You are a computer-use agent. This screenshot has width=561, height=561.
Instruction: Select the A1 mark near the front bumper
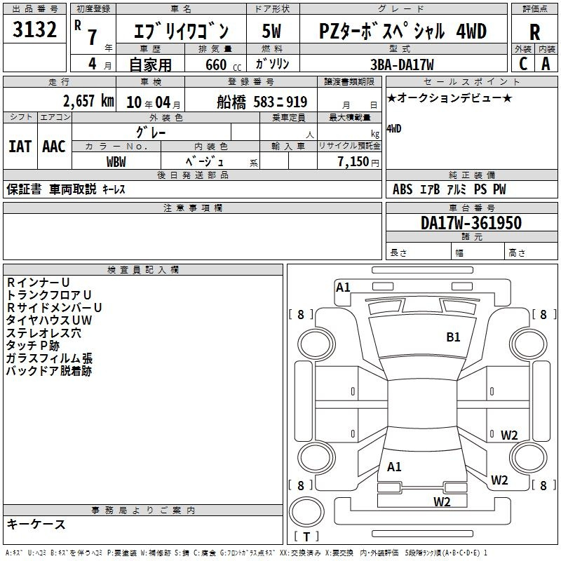(x=343, y=287)
